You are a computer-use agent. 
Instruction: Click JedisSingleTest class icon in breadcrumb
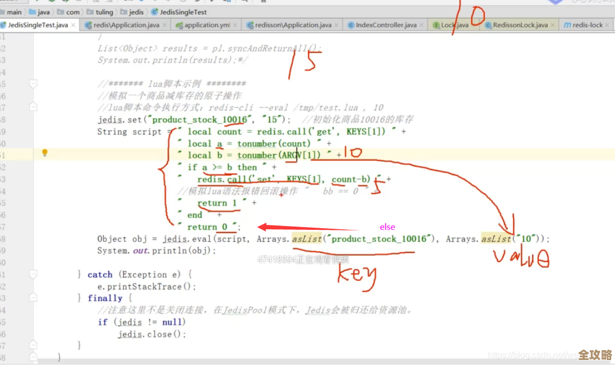coord(155,12)
